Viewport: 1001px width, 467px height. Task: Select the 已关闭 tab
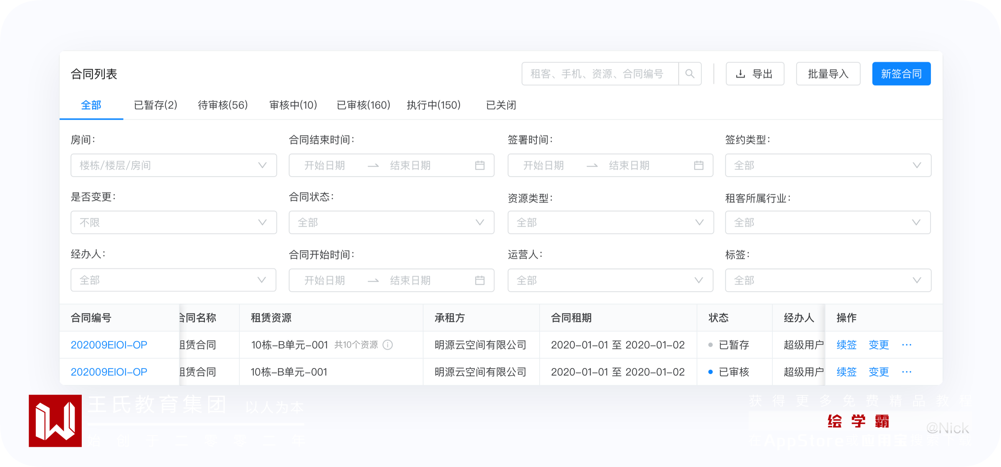pos(501,105)
